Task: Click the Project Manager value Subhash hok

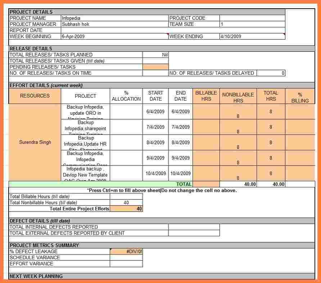Action: point(114,24)
